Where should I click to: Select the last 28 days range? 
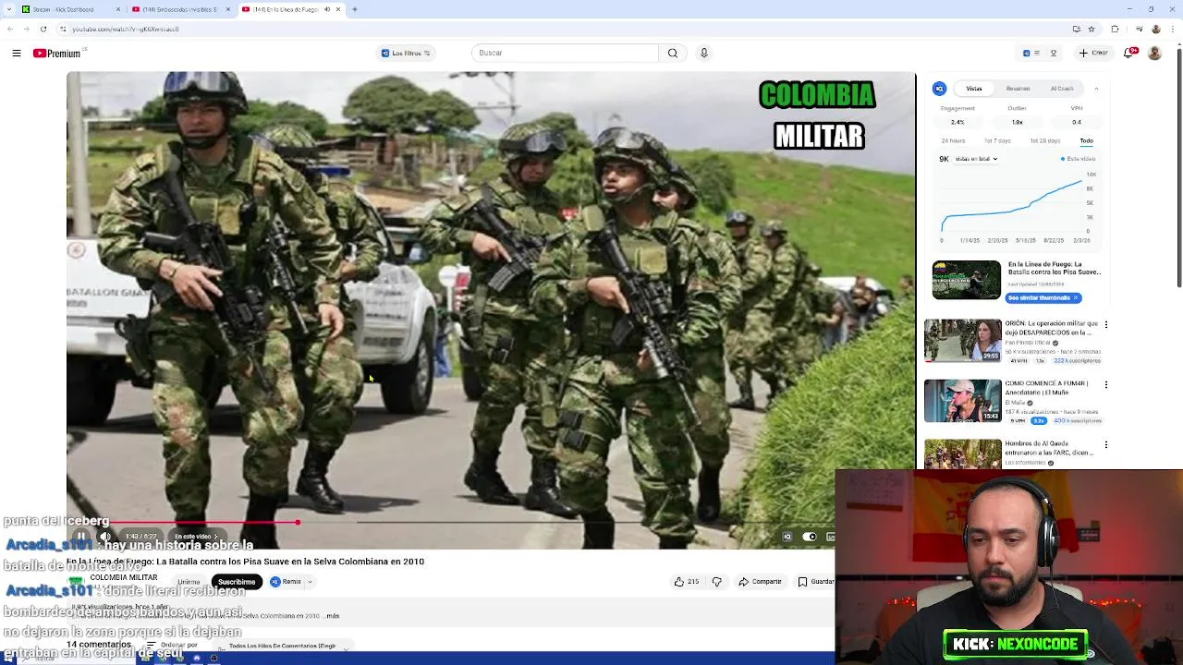click(x=1044, y=140)
